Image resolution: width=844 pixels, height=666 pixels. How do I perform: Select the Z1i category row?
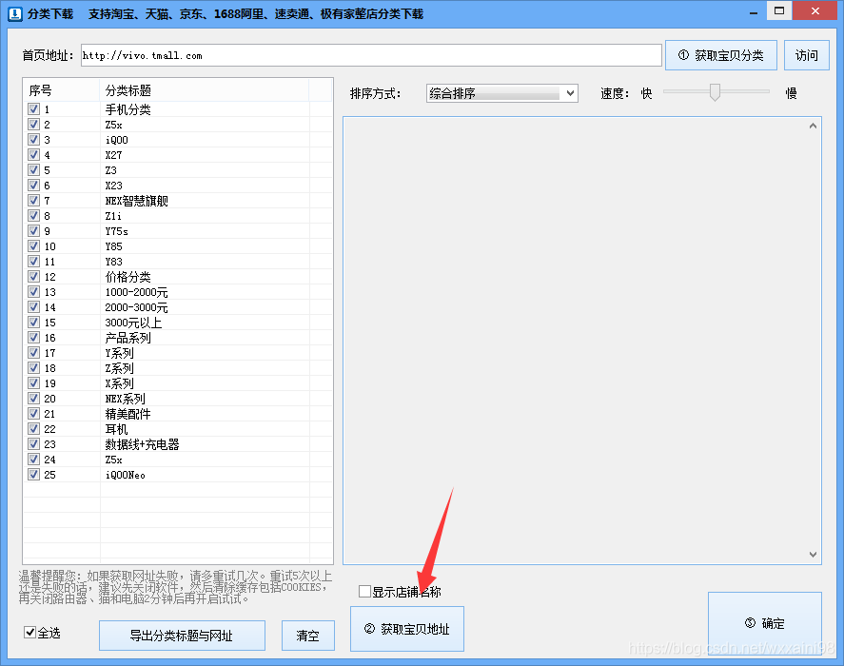tap(178, 216)
